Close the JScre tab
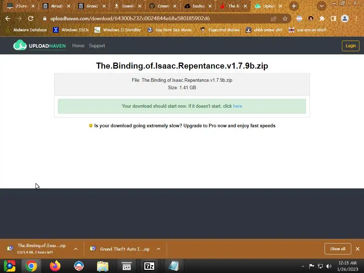The height and width of the screenshot is (273, 364). 33,6
